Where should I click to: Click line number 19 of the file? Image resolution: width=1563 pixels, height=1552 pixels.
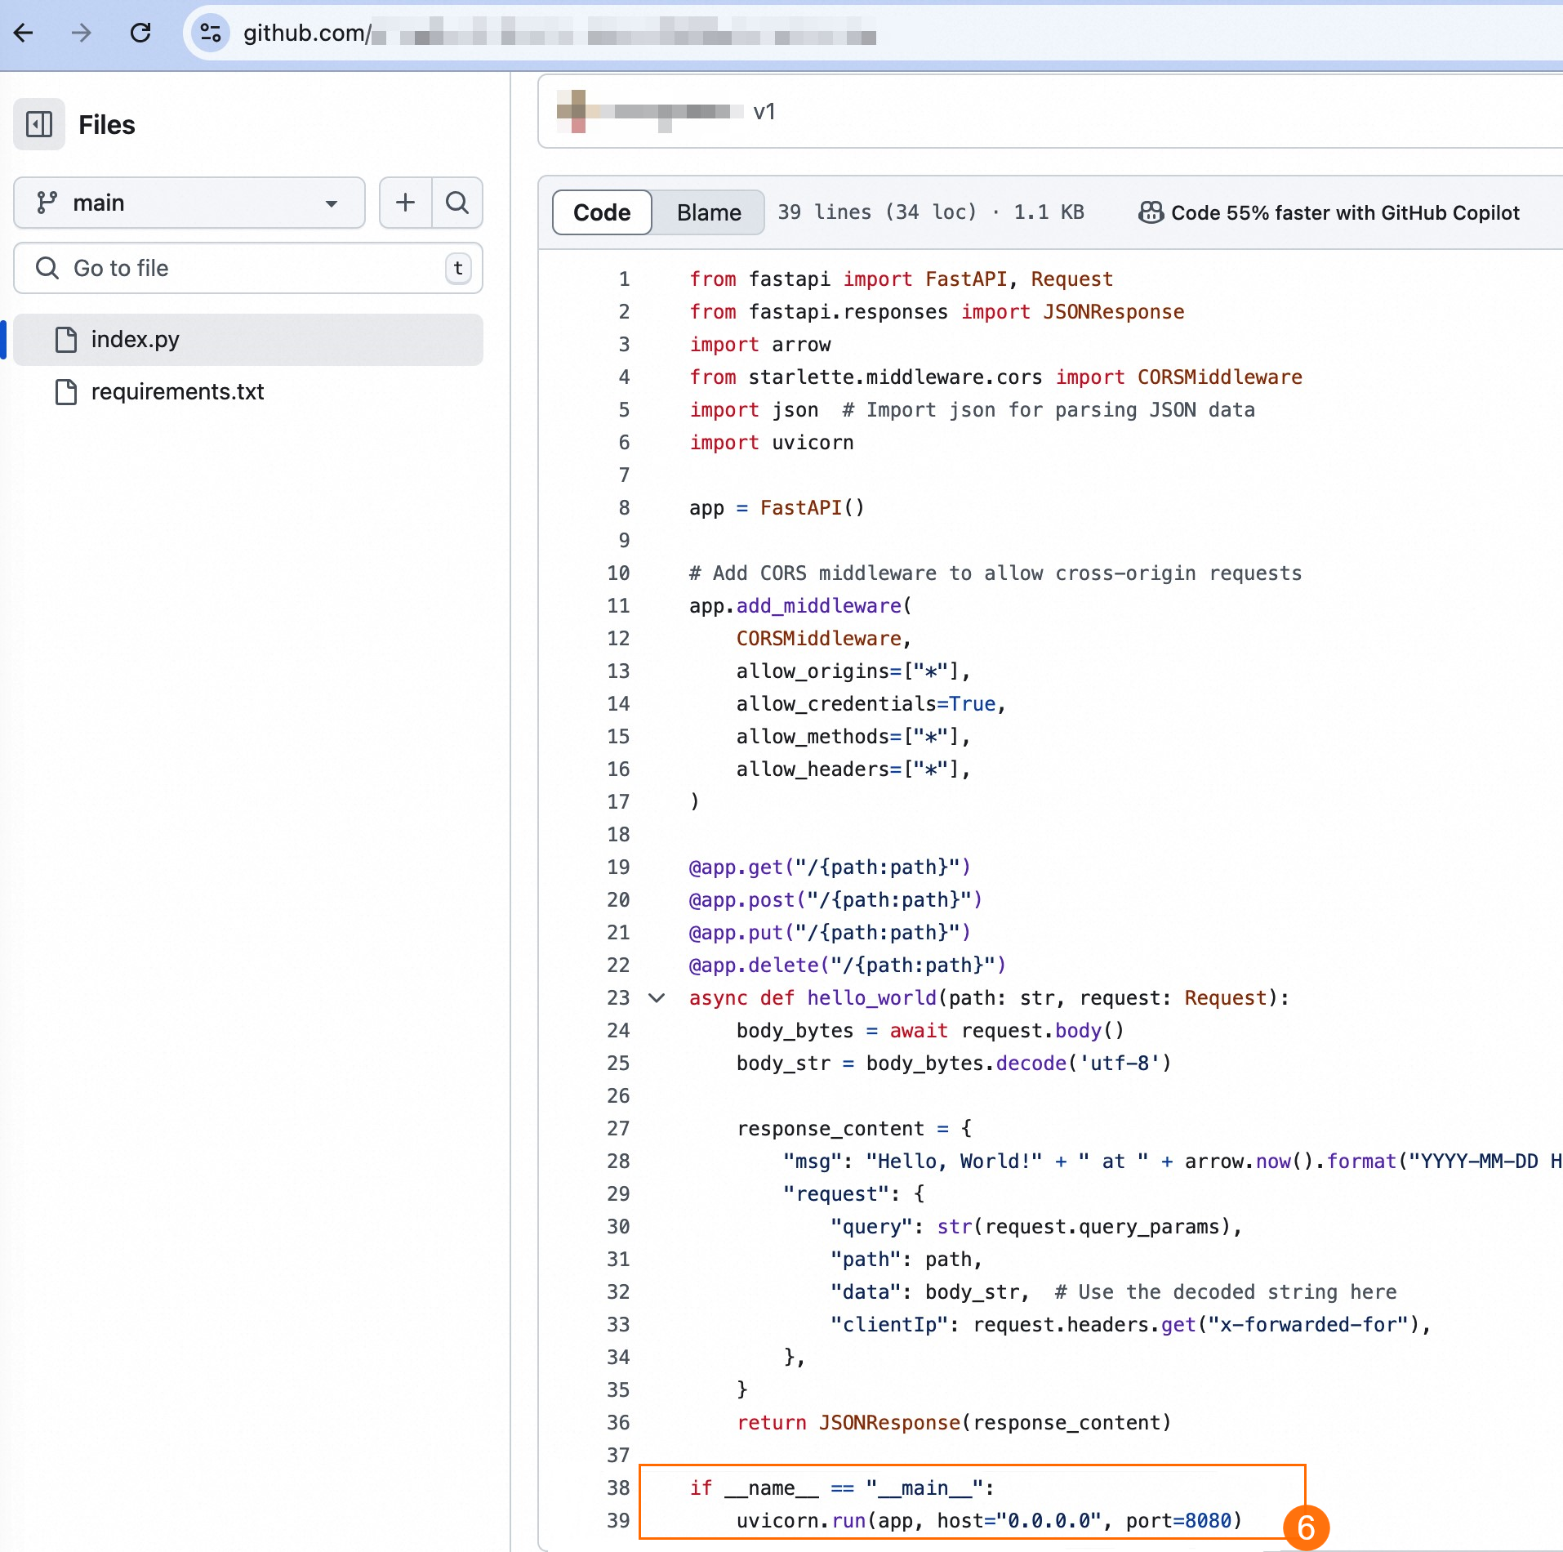click(618, 867)
